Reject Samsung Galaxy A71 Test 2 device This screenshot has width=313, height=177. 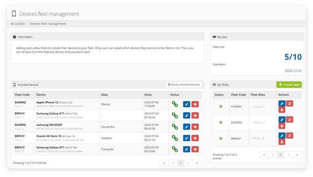coord(195,116)
